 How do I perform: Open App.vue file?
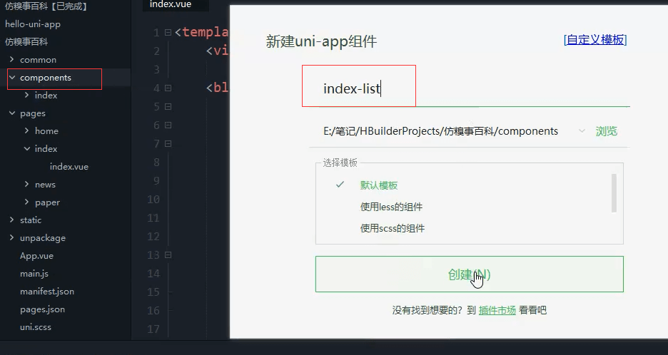pos(36,256)
